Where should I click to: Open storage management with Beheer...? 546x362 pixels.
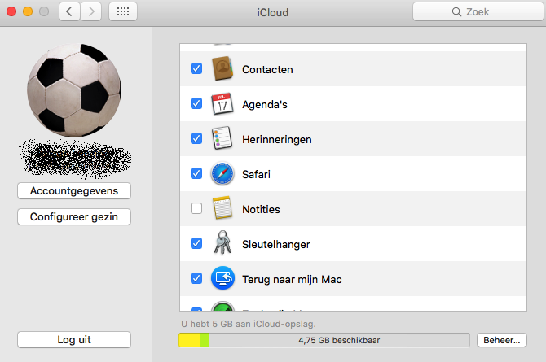coord(502,340)
